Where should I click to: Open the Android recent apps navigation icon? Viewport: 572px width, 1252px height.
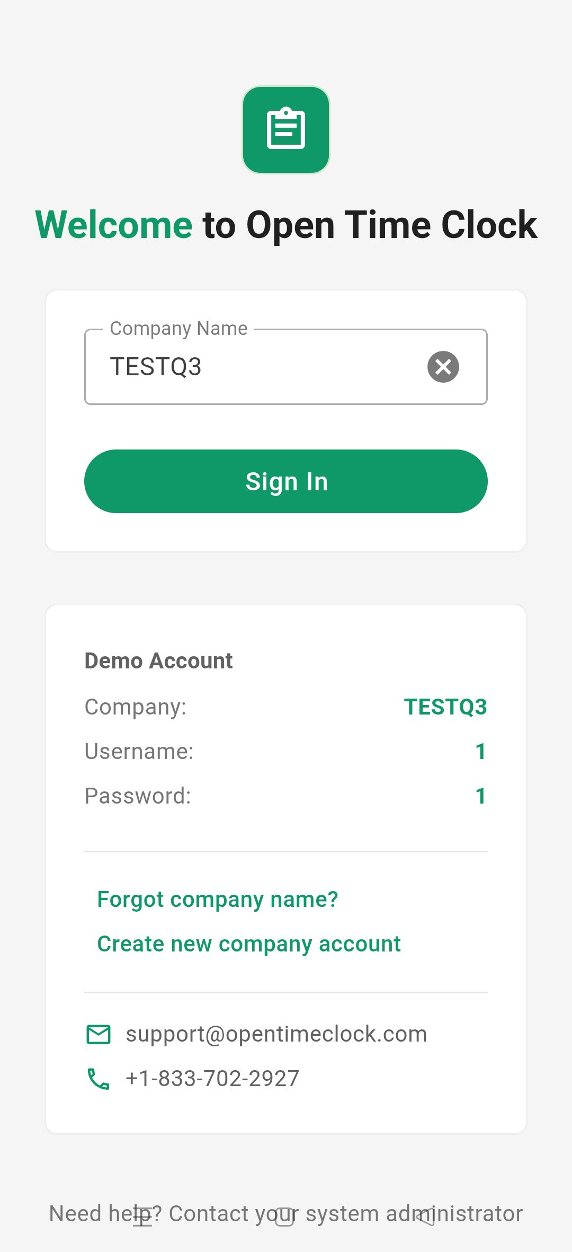point(142,1216)
